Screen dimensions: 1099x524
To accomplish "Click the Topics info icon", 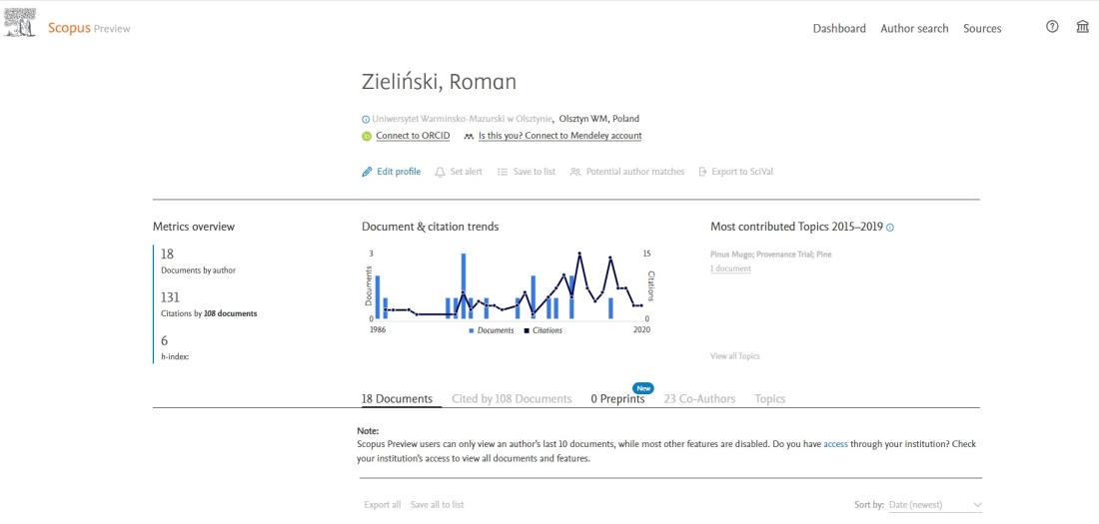I will (x=890, y=228).
